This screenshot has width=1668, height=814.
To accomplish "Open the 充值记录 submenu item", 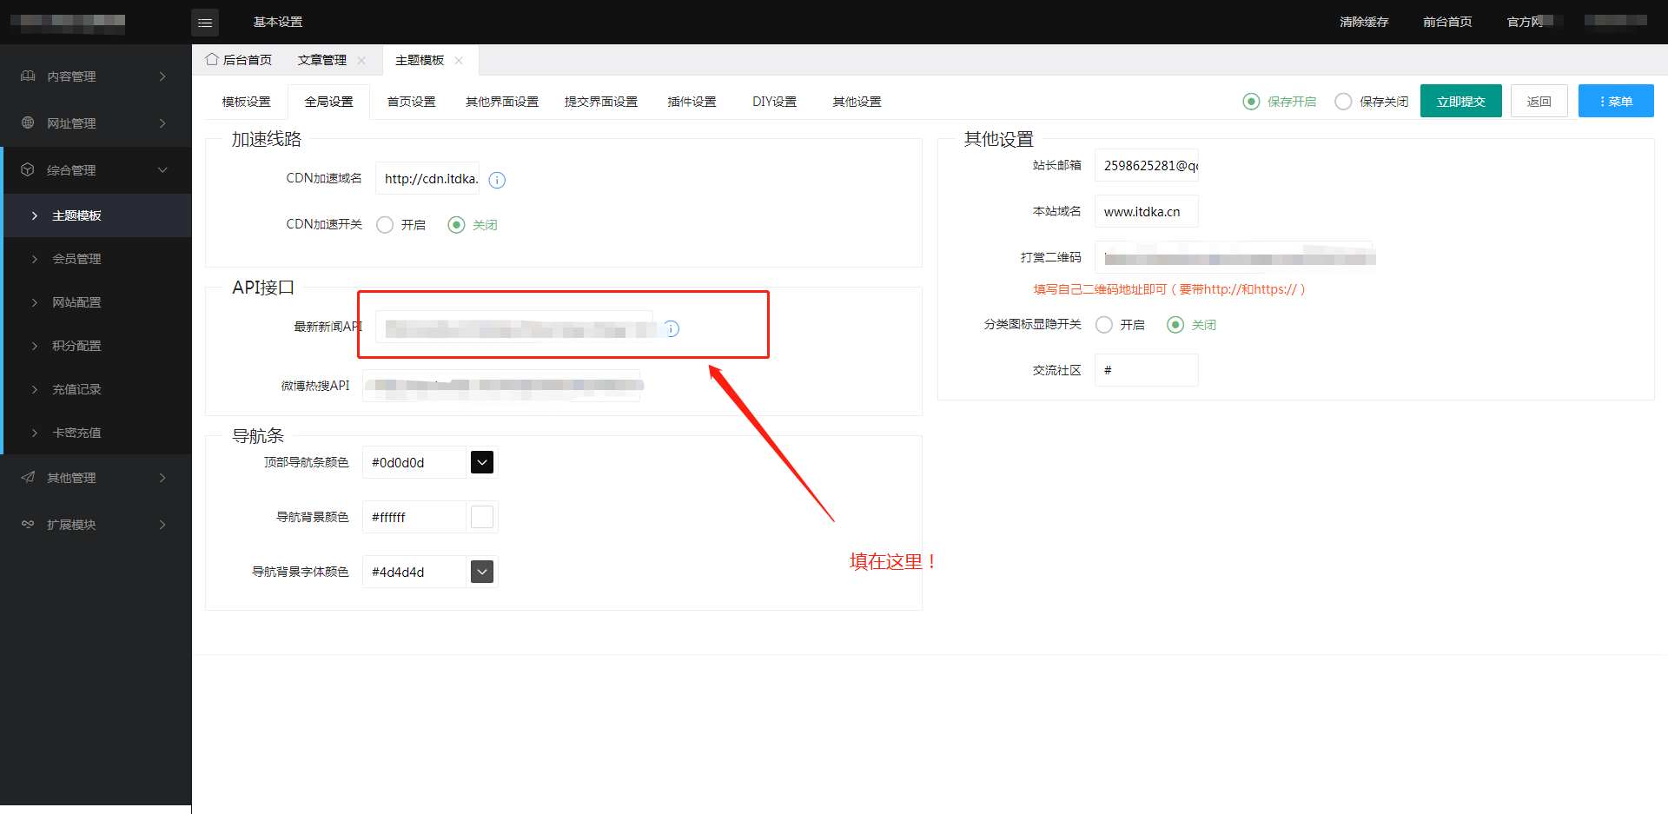I will (97, 389).
